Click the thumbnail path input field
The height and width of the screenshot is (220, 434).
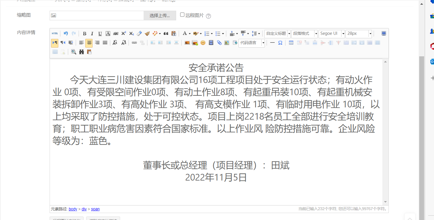[97, 16]
